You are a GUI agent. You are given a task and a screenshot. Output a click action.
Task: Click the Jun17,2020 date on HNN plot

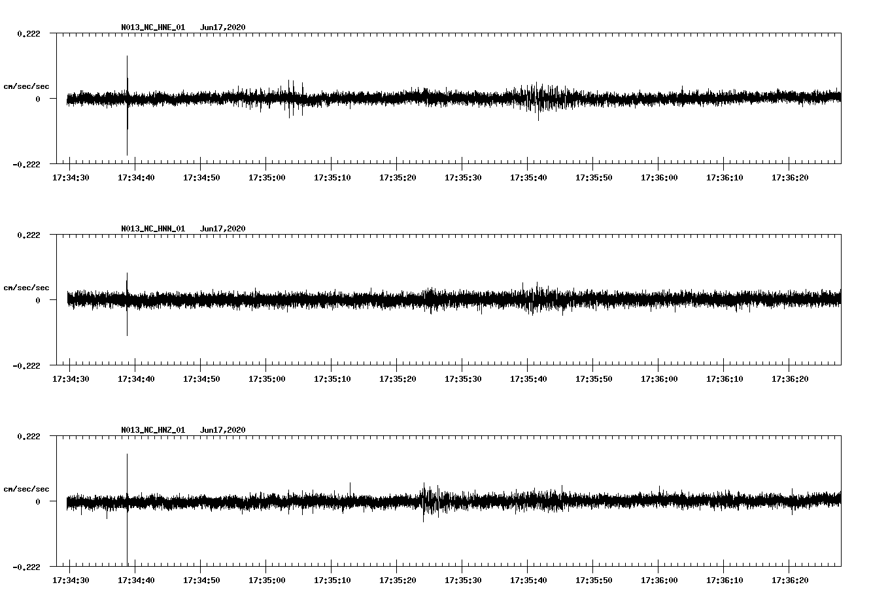click(x=223, y=229)
